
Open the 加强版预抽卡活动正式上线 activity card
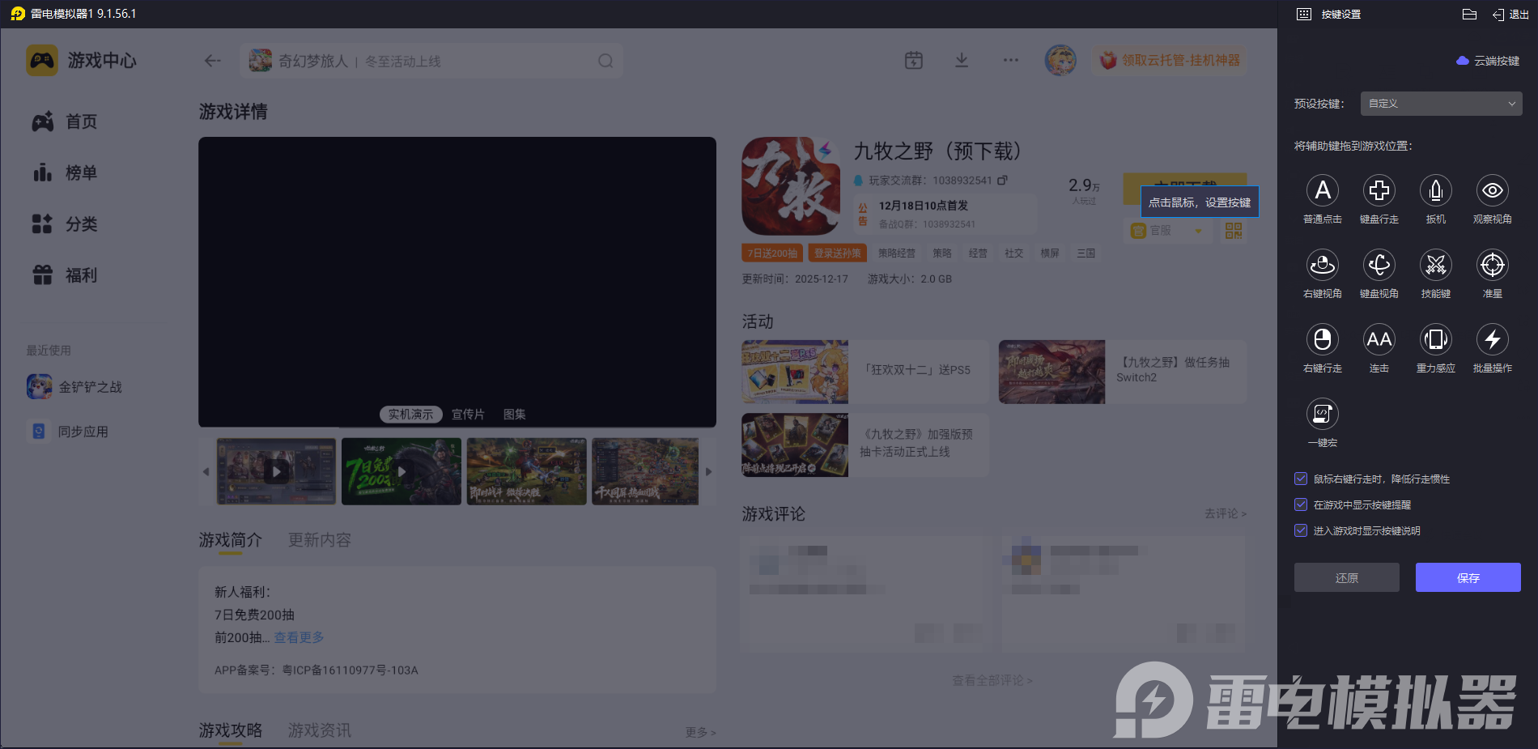click(x=865, y=445)
